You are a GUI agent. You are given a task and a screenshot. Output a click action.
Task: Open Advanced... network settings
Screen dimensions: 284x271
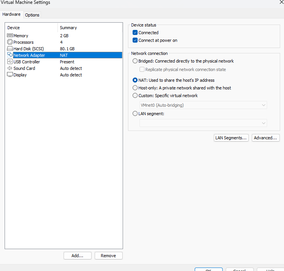click(x=266, y=138)
